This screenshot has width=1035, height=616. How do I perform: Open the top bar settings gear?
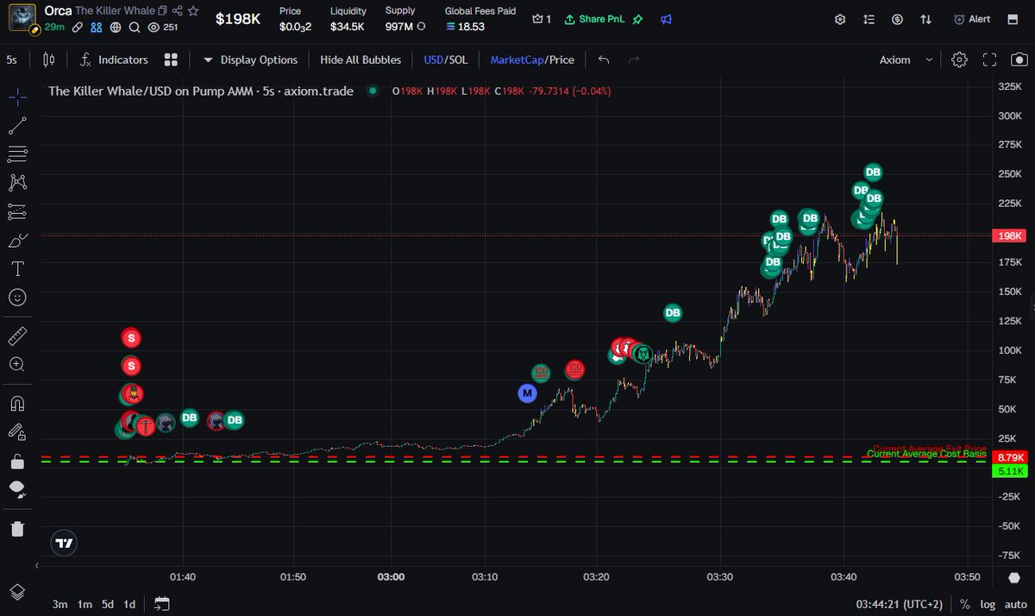pyautogui.click(x=840, y=19)
